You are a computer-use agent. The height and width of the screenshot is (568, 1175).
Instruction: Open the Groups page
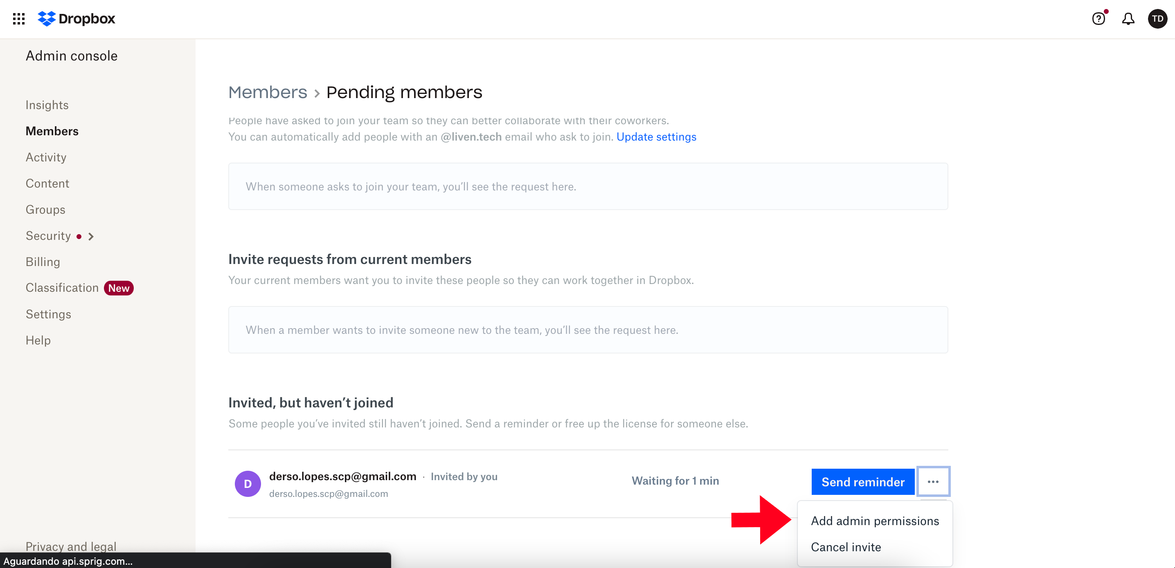pos(45,210)
